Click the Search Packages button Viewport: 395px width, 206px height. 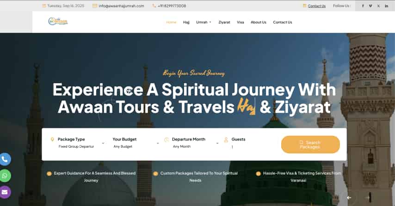(310, 145)
